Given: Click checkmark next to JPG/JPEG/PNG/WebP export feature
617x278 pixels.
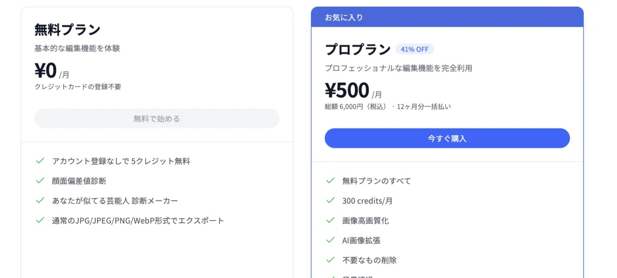Looking at the screenshot, I should (x=40, y=220).
